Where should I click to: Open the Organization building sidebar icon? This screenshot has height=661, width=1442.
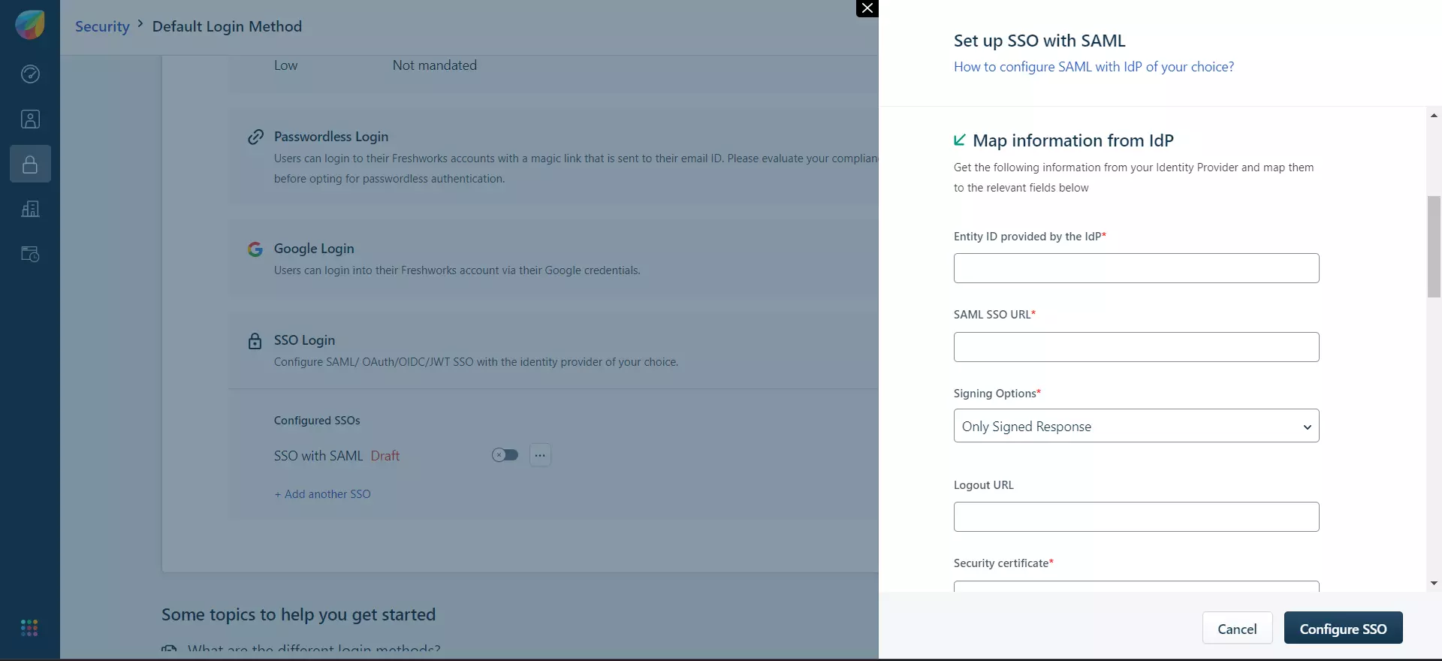(x=30, y=209)
